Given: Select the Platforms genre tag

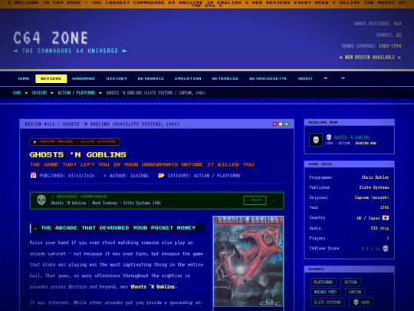Looking at the screenshot, I should click(324, 282).
